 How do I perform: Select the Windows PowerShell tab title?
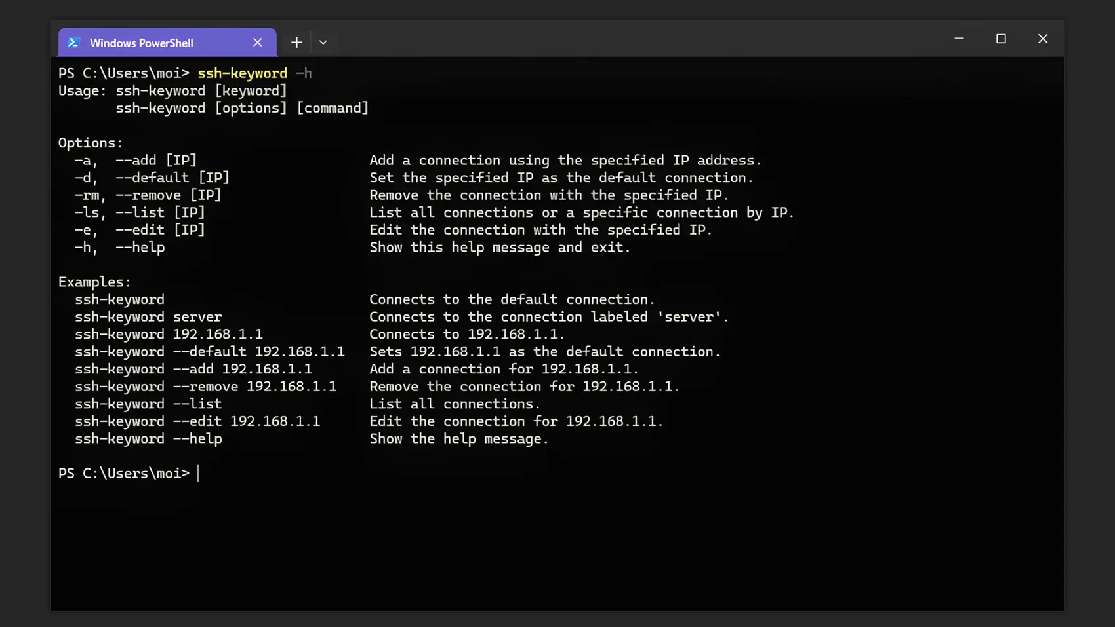(x=142, y=43)
